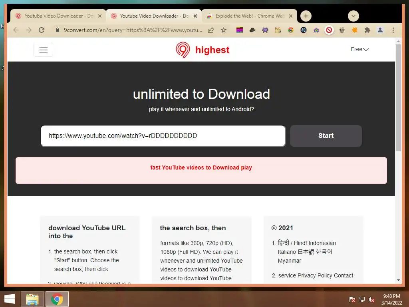The height and width of the screenshot is (307, 409).
Task: Open the purple monster extension
Action: [x=265, y=30]
